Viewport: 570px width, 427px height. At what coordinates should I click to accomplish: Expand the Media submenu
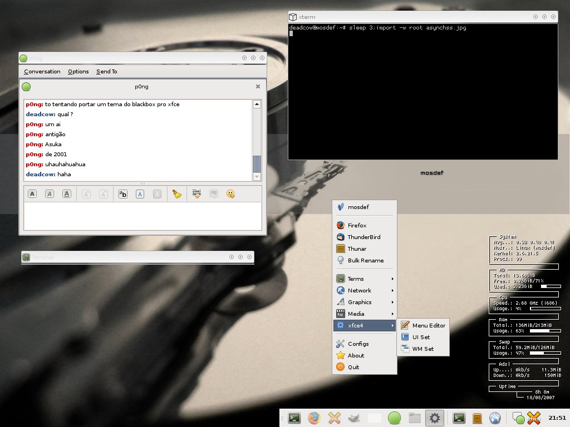(x=365, y=314)
